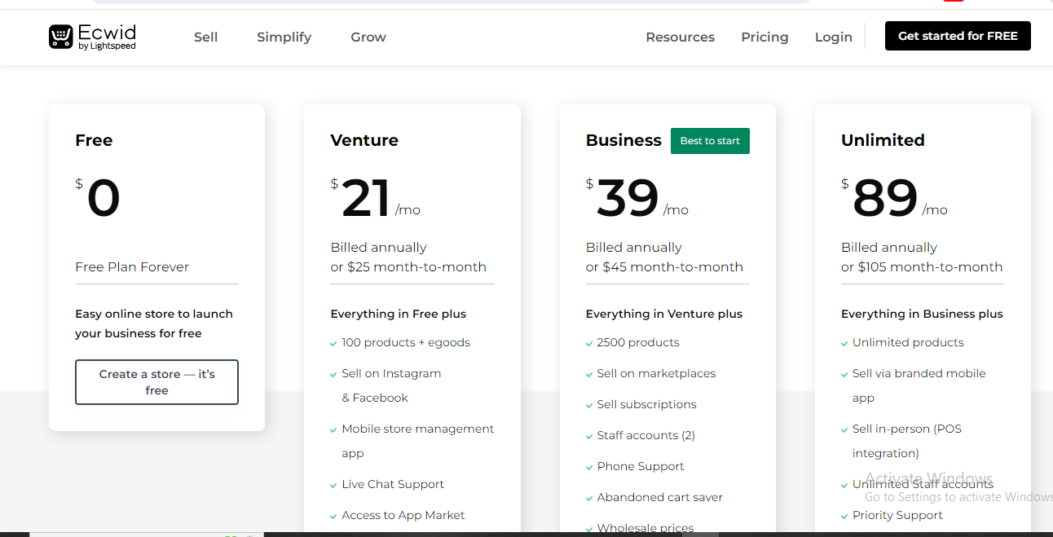
Task: Click the "Access to App Market" feature text
Action: pos(403,515)
